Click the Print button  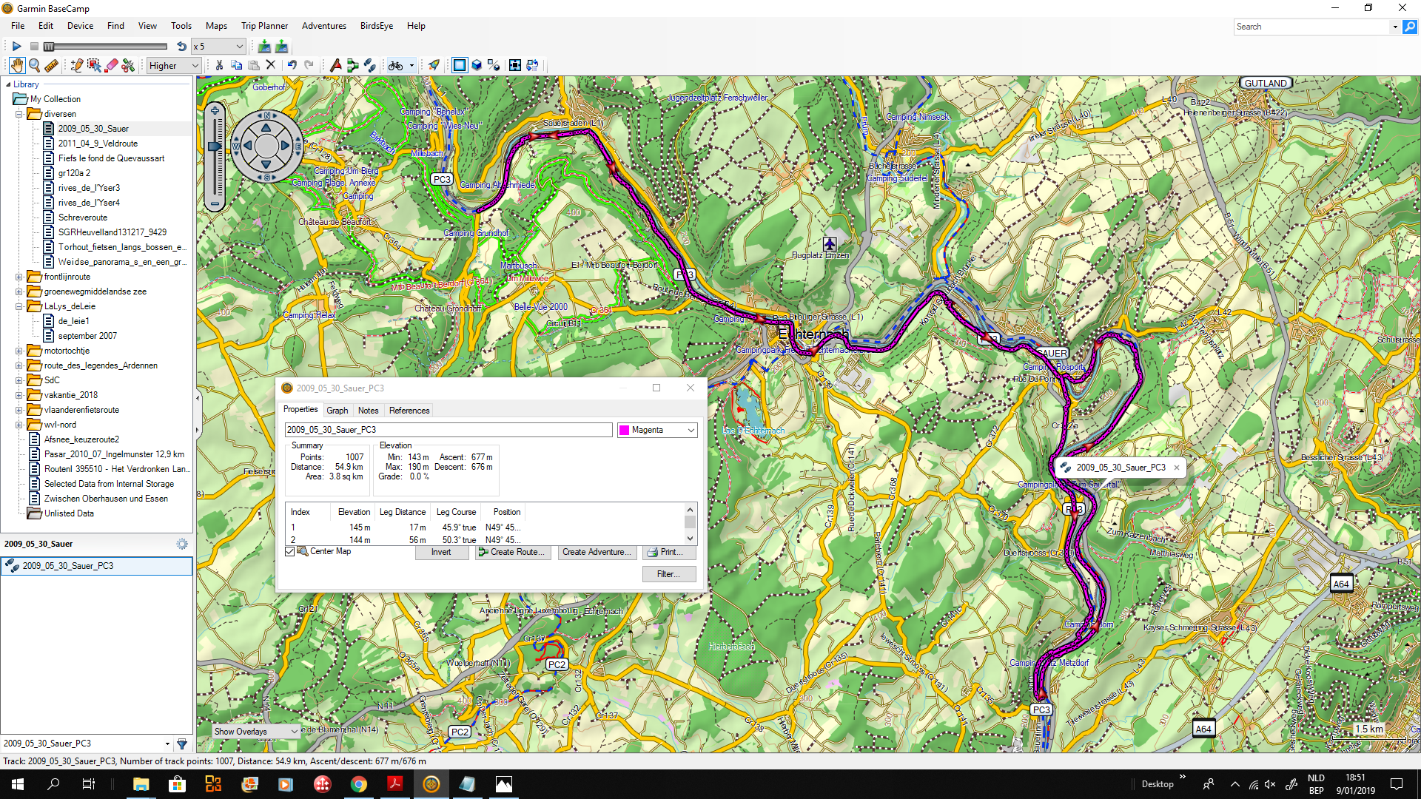click(x=669, y=552)
